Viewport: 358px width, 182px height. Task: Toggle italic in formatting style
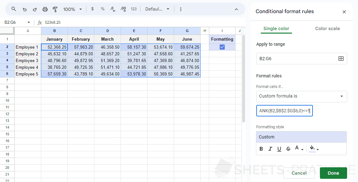270,149
